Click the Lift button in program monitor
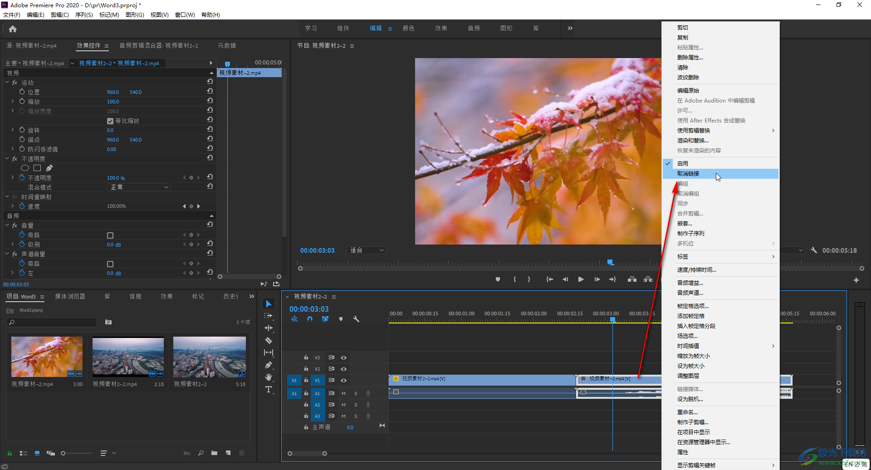 632,279
